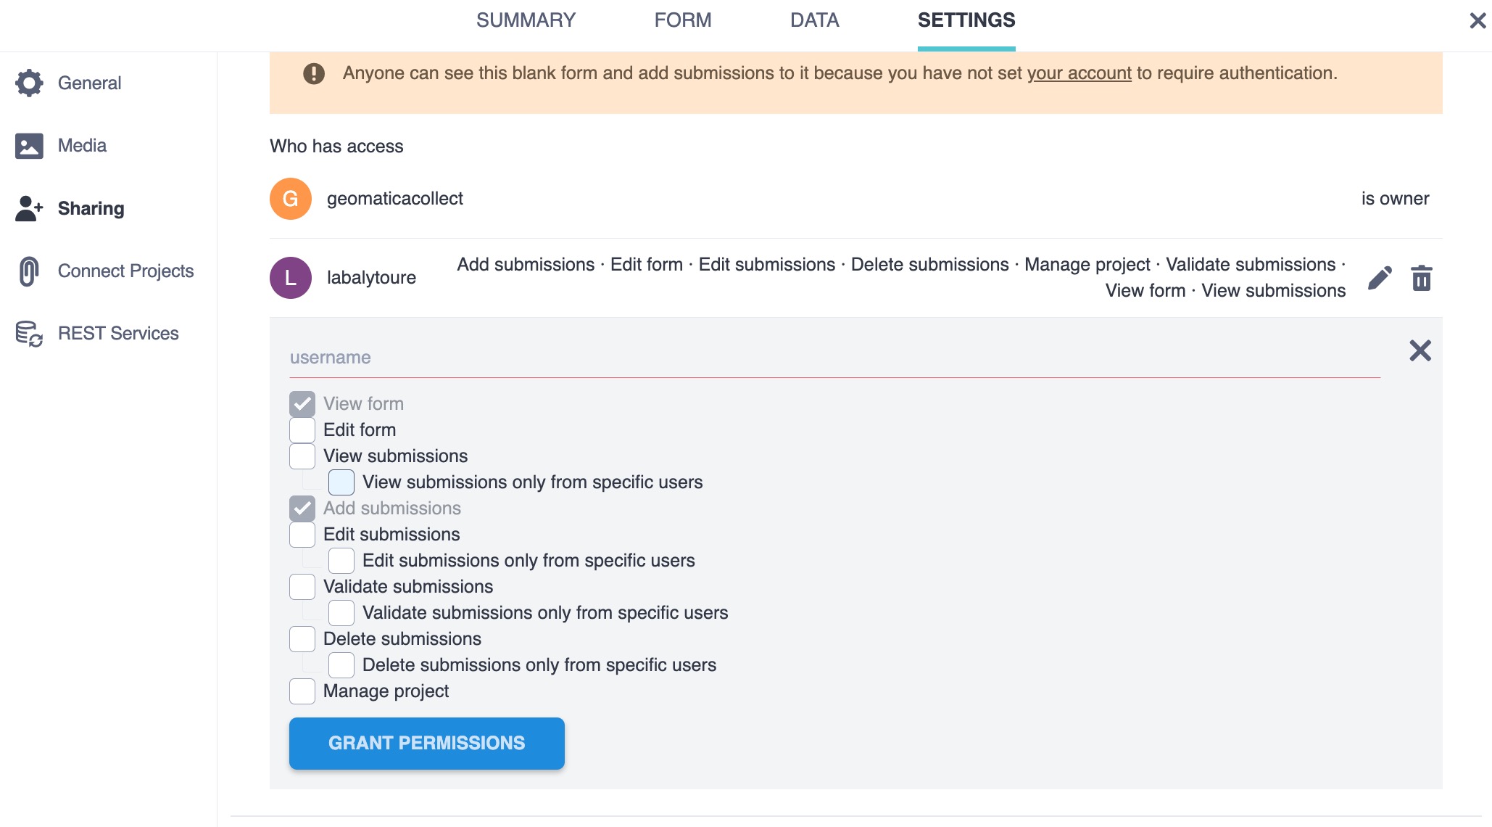Click the warning exclamation icon
Image resolution: width=1492 pixels, height=827 pixels.
314,73
